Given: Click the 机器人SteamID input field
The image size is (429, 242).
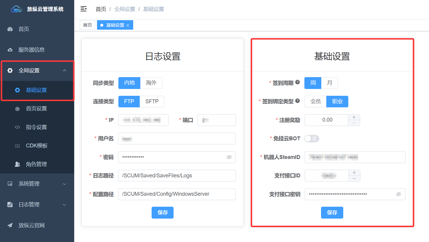Looking at the screenshot, I should coord(355,157).
